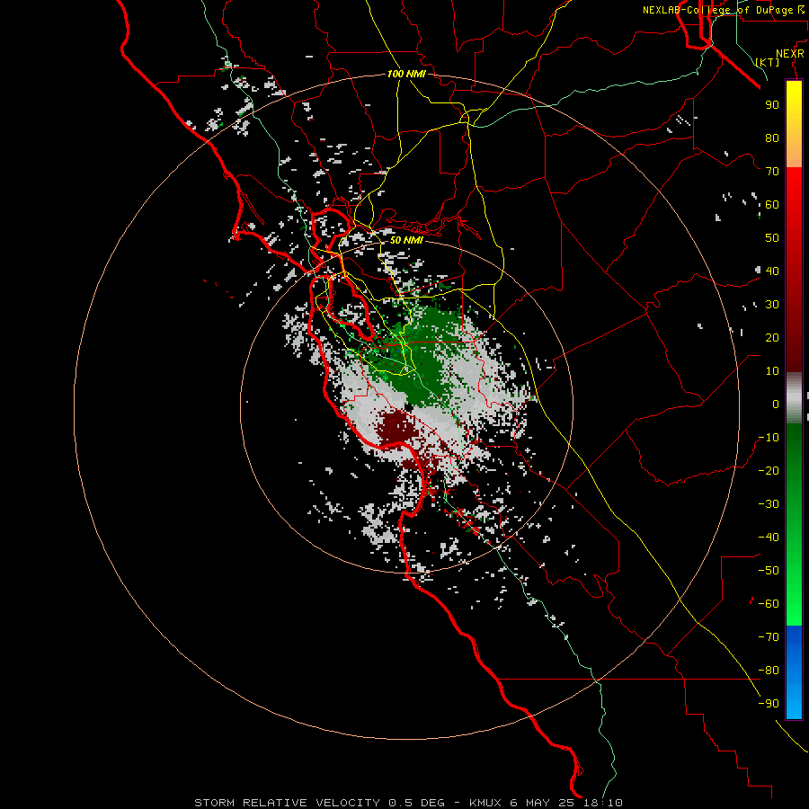The image size is (809, 809).
Task: Select the light blue segment near -90 kt
Action: 794,702
